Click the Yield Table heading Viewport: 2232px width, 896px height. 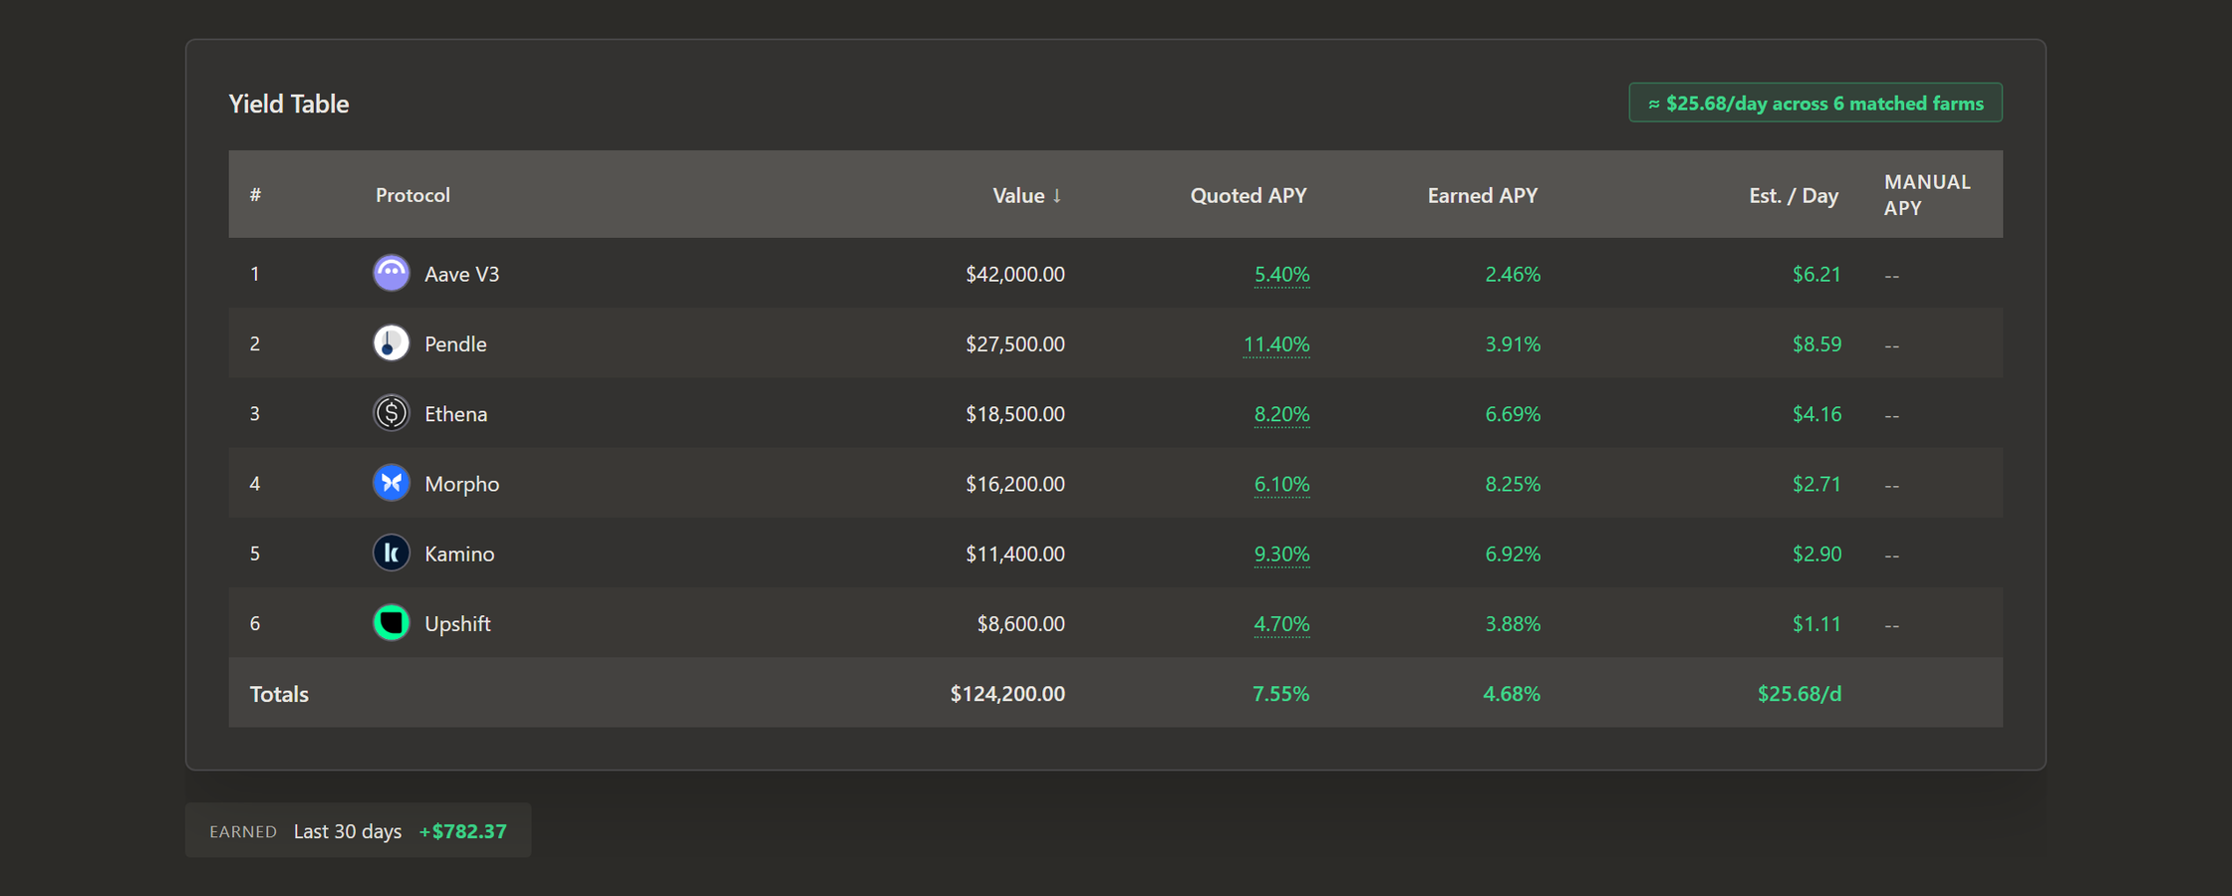click(x=289, y=104)
